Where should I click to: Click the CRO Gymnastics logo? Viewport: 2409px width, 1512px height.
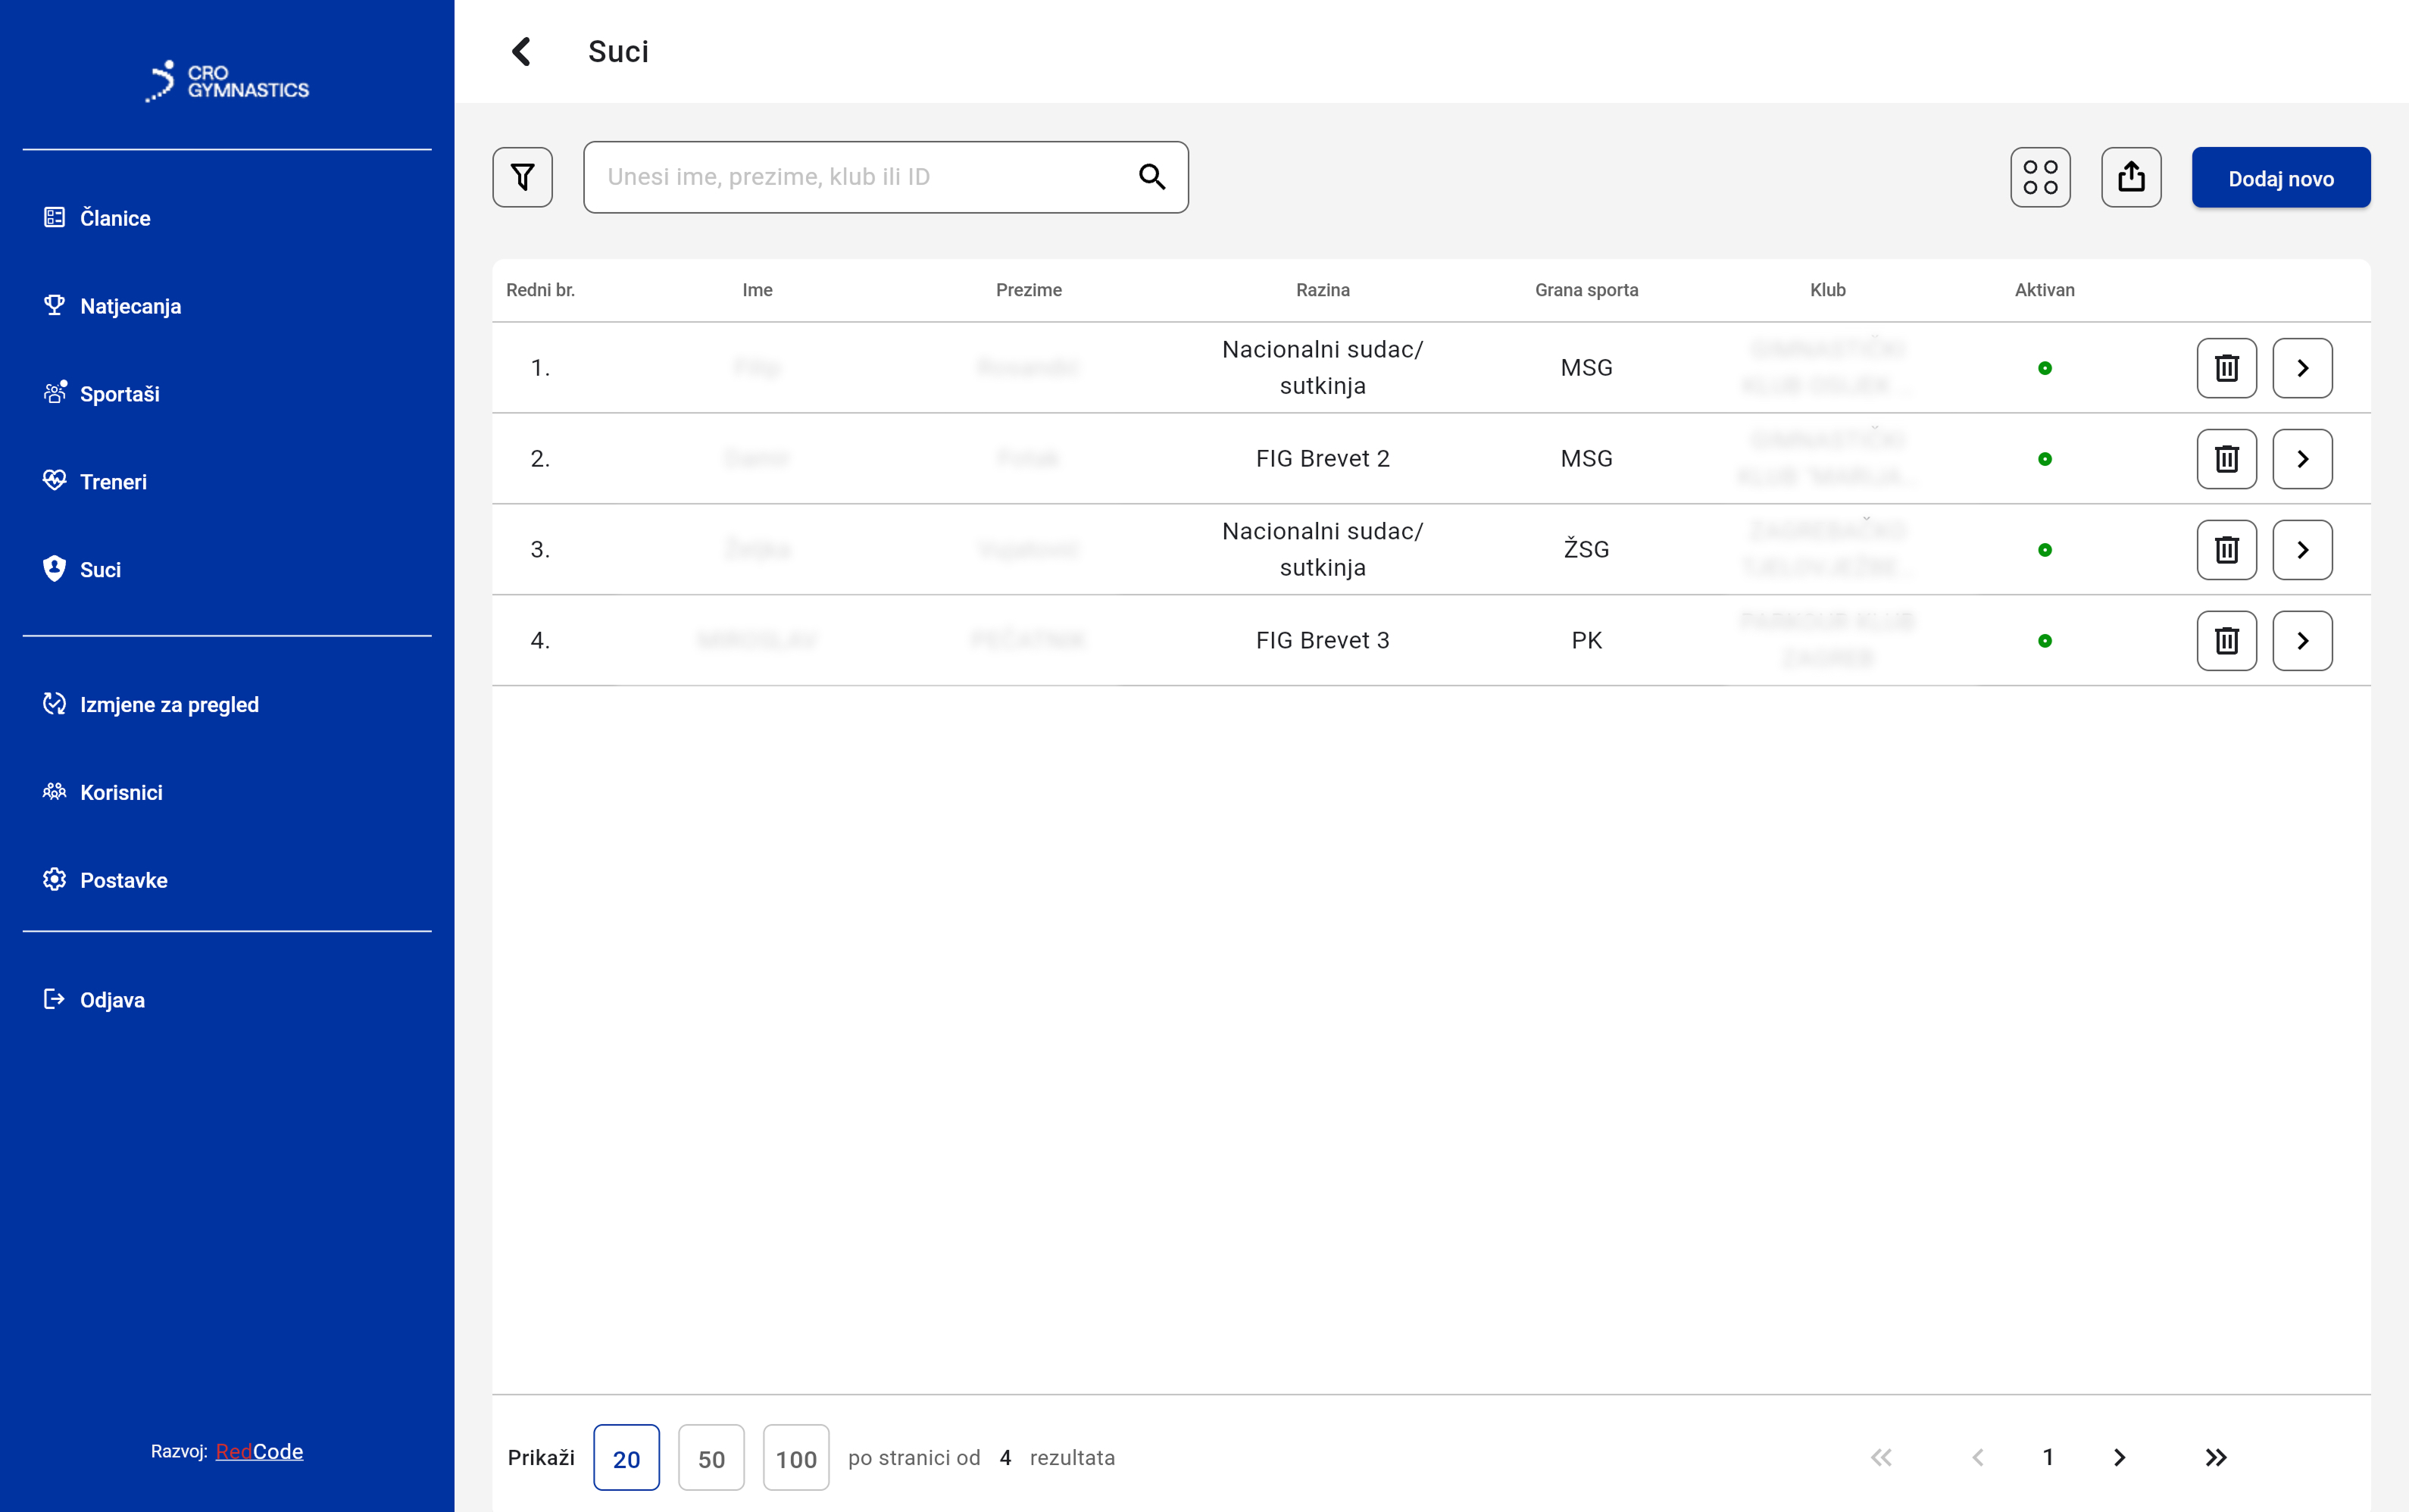(227, 80)
